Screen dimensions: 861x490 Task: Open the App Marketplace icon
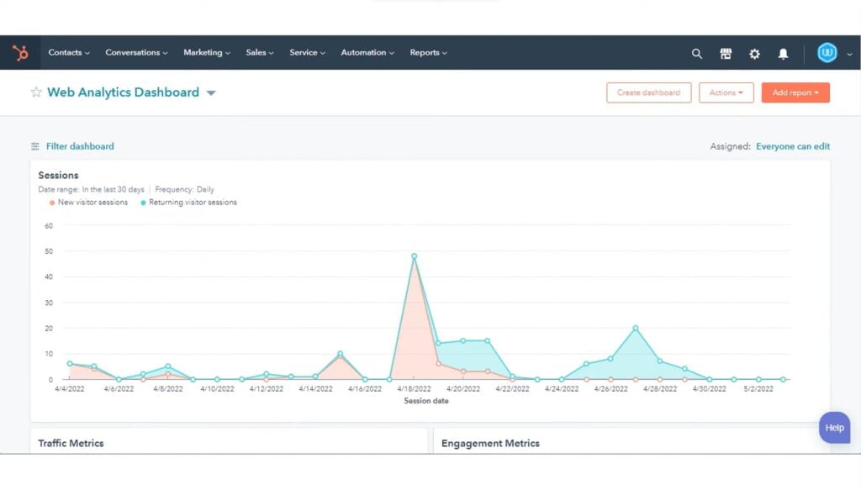pos(726,53)
